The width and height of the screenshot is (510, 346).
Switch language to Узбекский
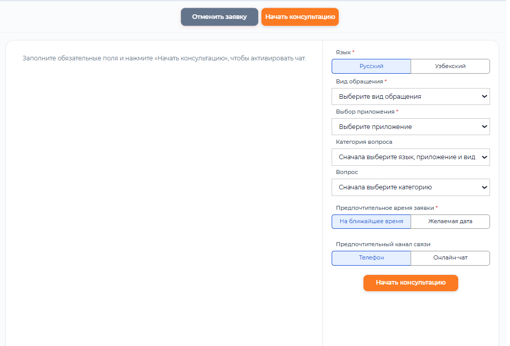[x=450, y=66]
